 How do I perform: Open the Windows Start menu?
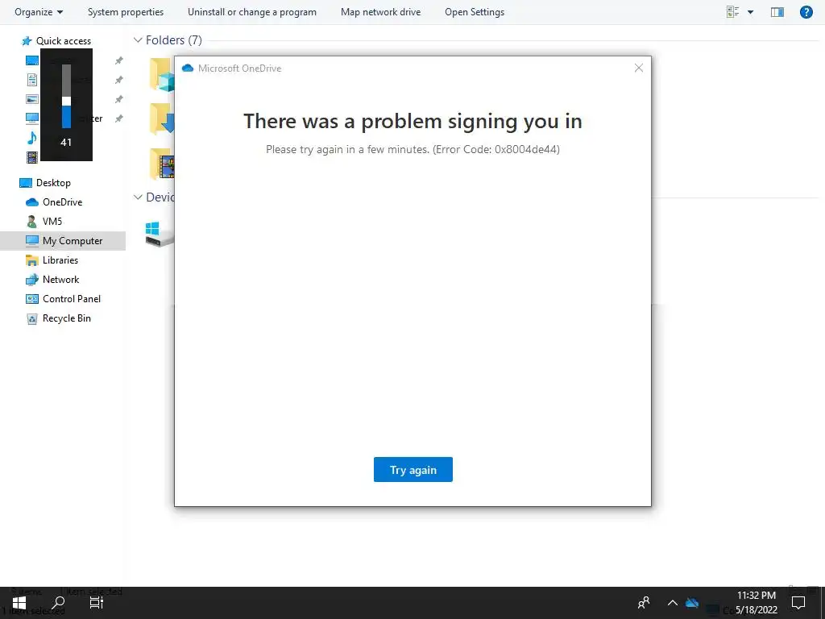19,603
